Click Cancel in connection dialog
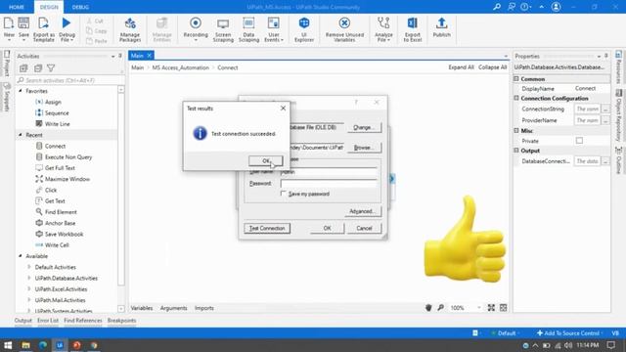The height and width of the screenshot is (352, 626). tap(364, 228)
